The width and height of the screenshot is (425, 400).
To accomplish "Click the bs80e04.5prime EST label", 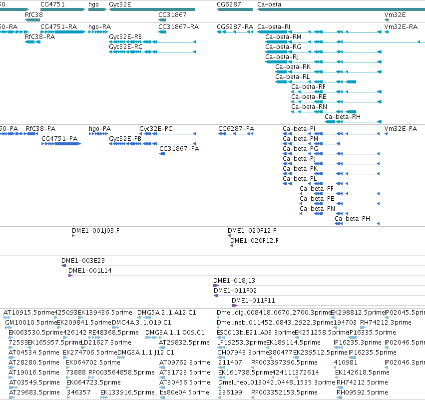I will click(184, 393).
